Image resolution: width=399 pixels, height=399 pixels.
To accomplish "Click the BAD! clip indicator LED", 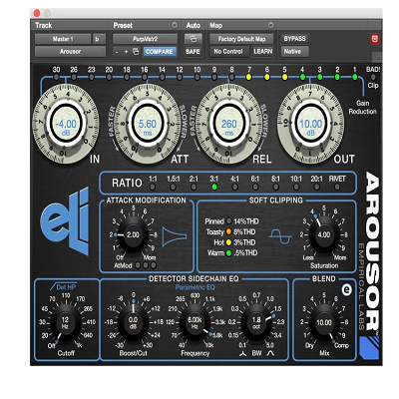I will (373, 77).
